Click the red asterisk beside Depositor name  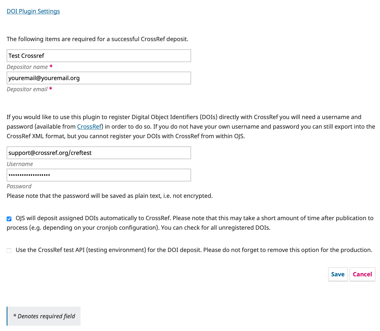51,66
